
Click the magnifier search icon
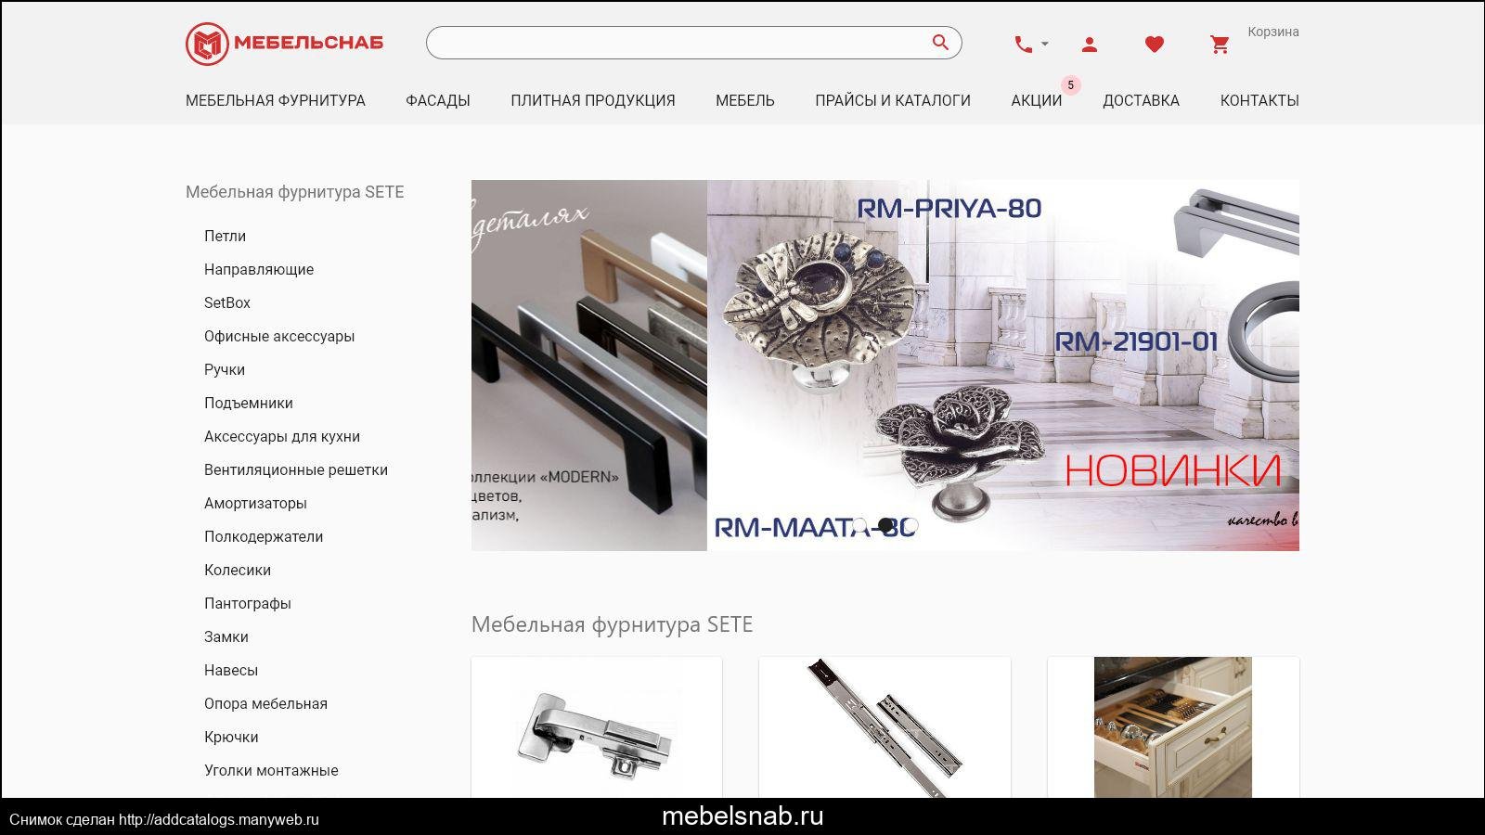[940, 43]
